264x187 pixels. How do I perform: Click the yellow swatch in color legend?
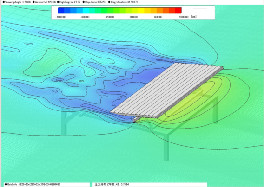pyautogui.click(x=141, y=10)
